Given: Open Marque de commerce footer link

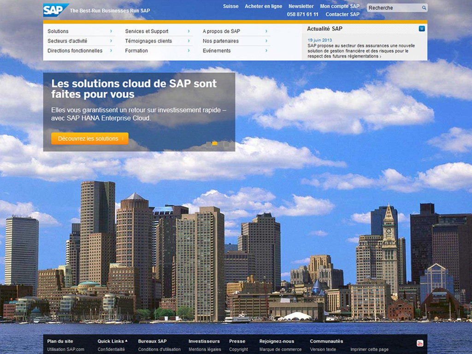Looking at the screenshot, I should 280,349.
